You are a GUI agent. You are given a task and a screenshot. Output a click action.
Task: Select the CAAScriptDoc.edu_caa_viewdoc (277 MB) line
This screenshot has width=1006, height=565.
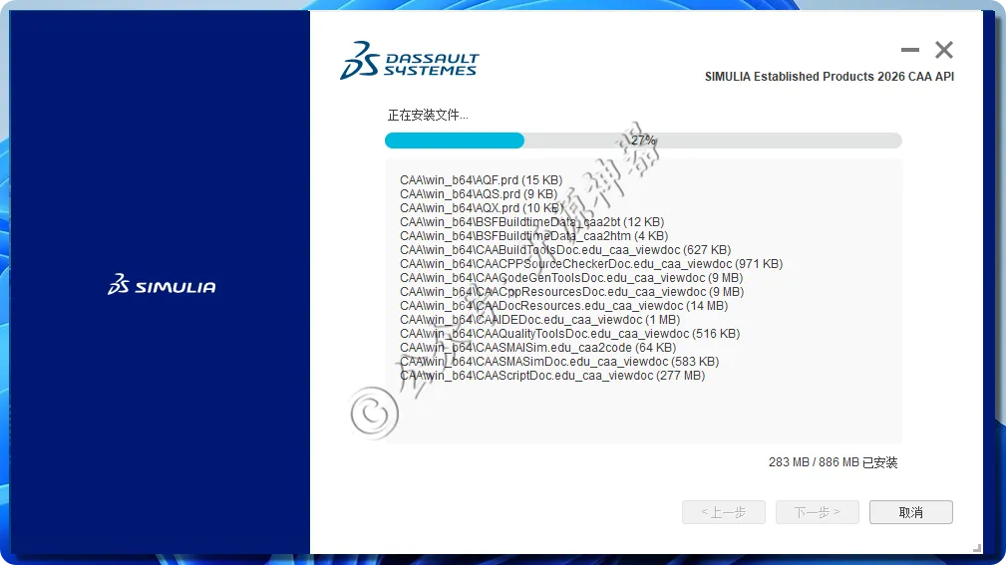pyautogui.click(x=552, y=376)
